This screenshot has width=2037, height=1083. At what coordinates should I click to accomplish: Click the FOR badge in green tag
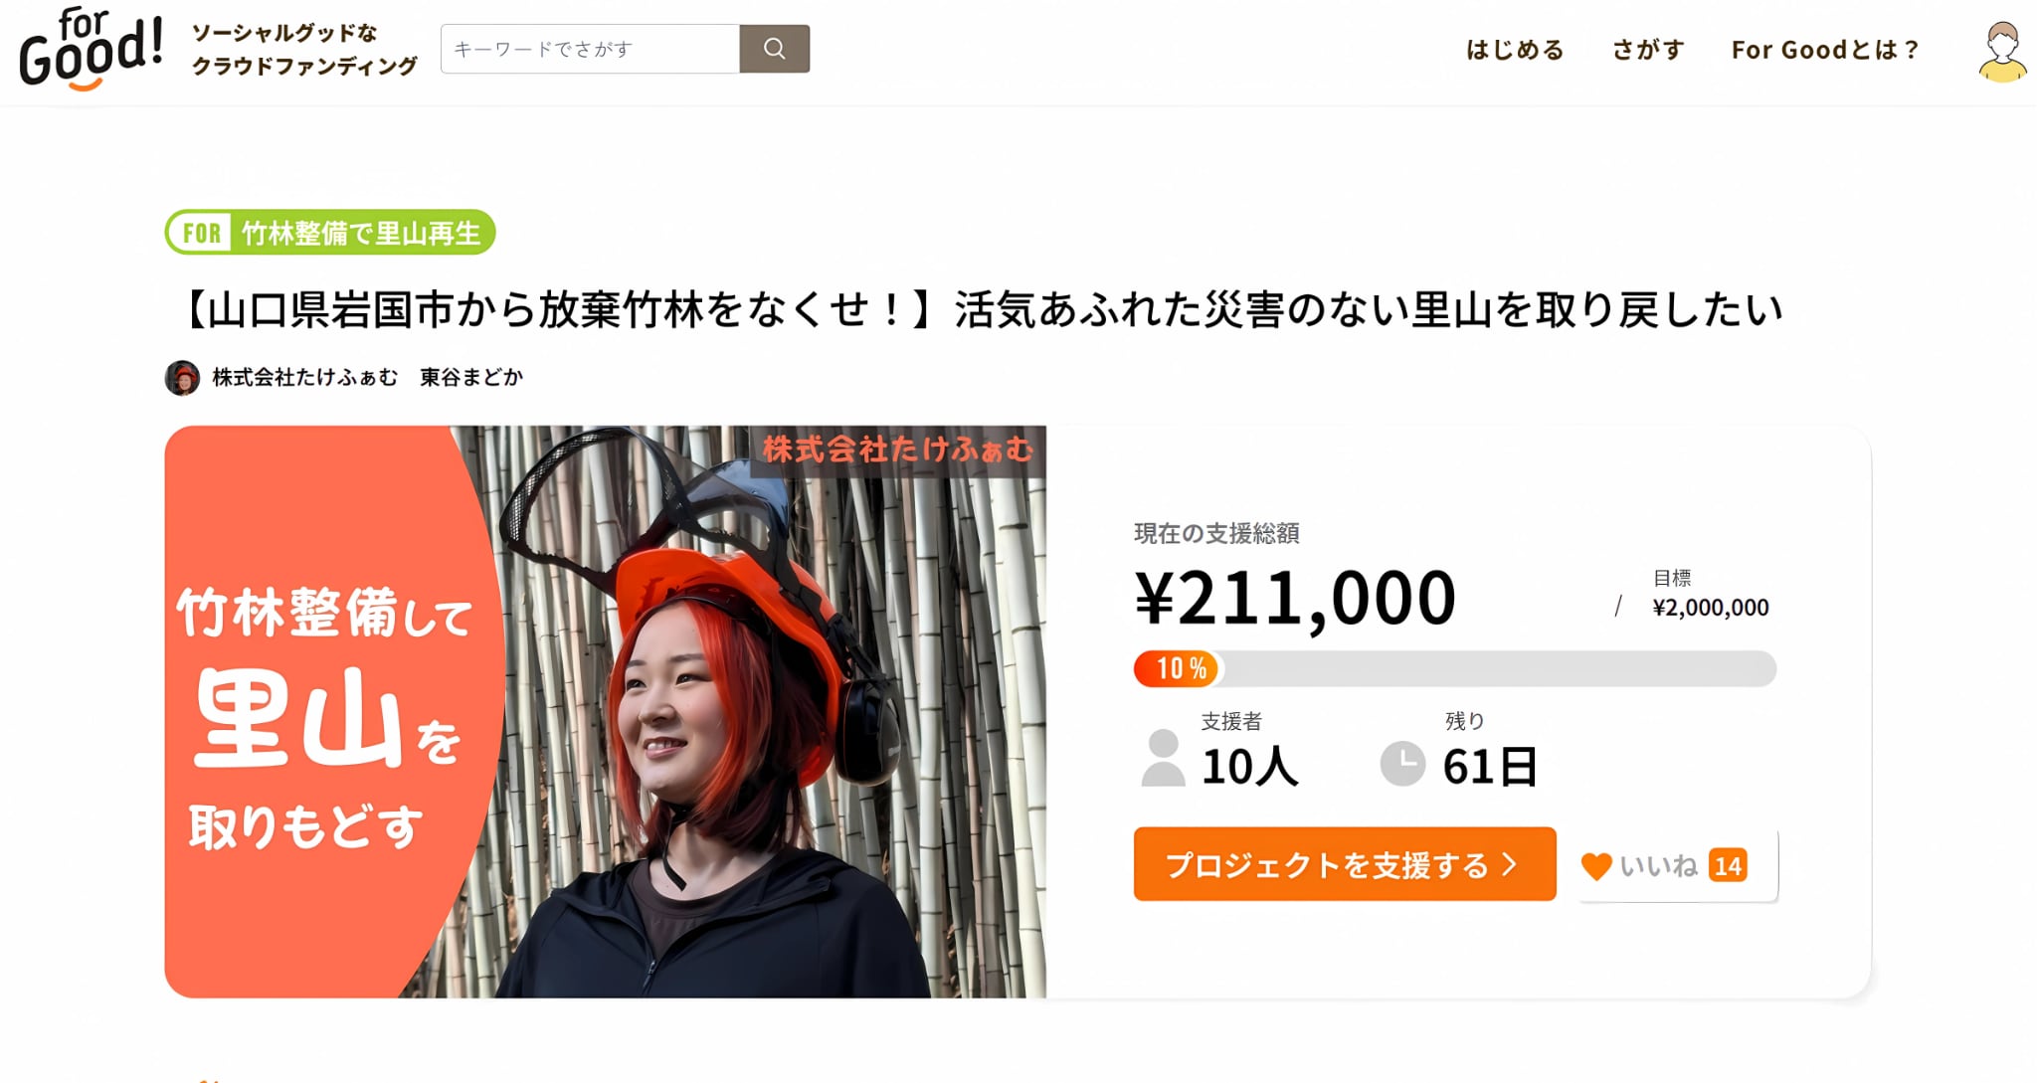[201, 233]
